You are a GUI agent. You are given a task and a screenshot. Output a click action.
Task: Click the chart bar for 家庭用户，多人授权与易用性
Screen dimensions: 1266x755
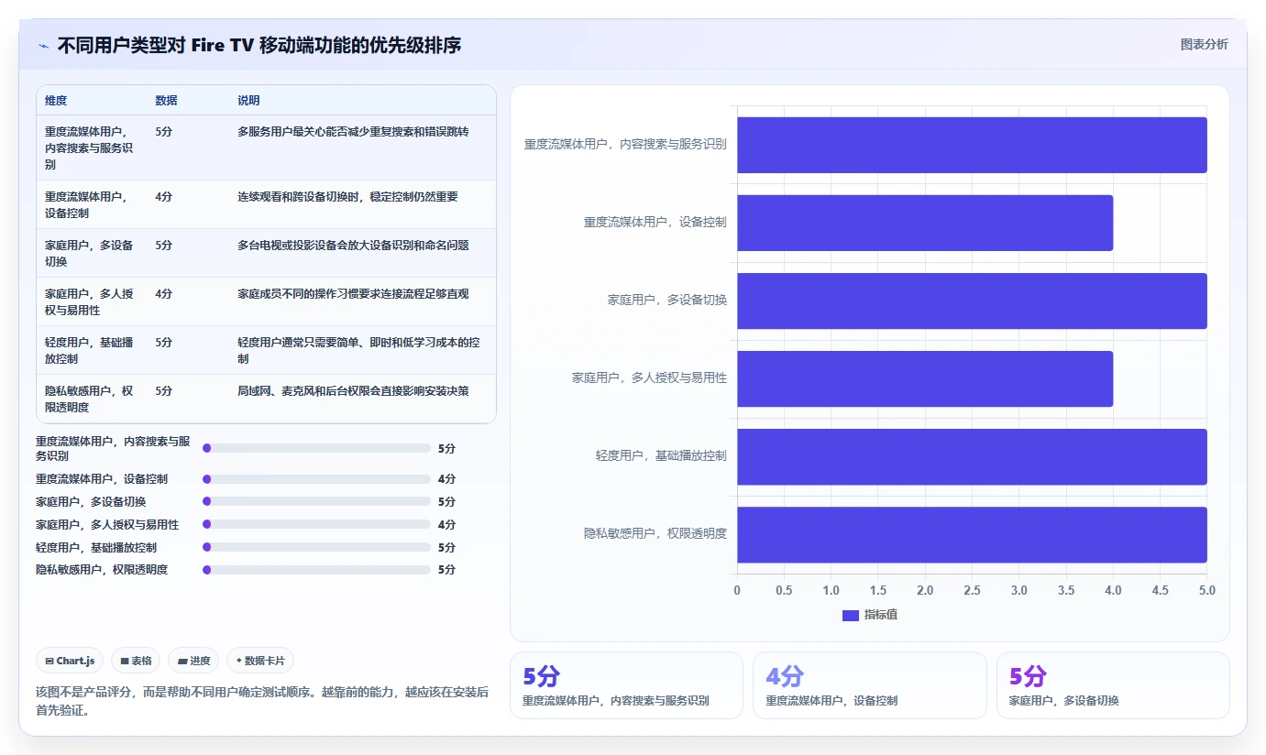coord(925,378)
